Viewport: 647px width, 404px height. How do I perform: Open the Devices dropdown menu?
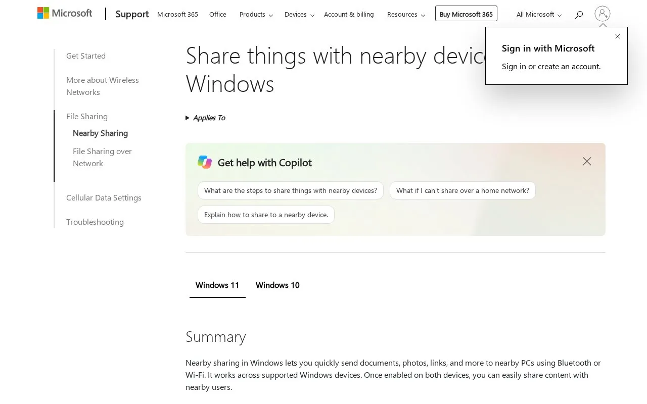coord(299,14)
